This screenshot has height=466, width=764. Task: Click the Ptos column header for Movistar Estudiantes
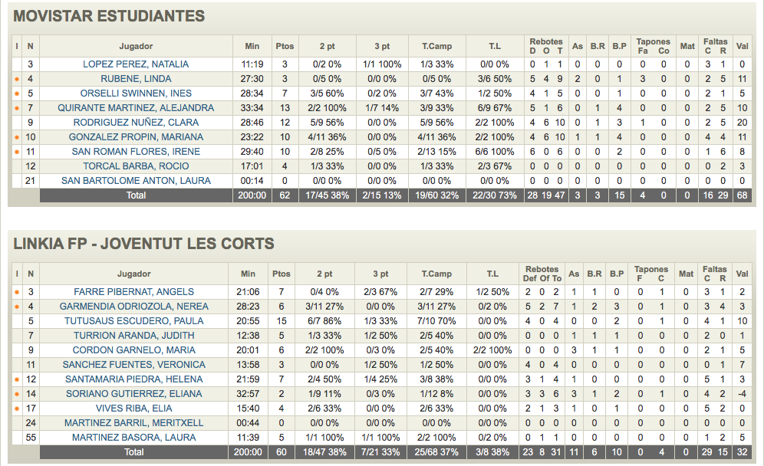coord(285,46)
